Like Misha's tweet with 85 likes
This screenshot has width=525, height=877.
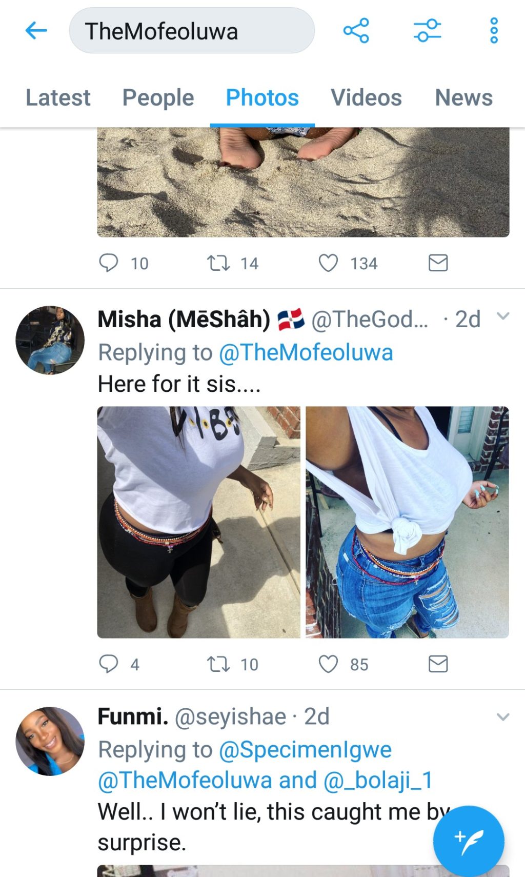pyautogui.click(x=328, y=664)
